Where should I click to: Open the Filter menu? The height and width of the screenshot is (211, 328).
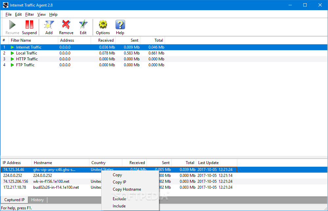(30, 14)
